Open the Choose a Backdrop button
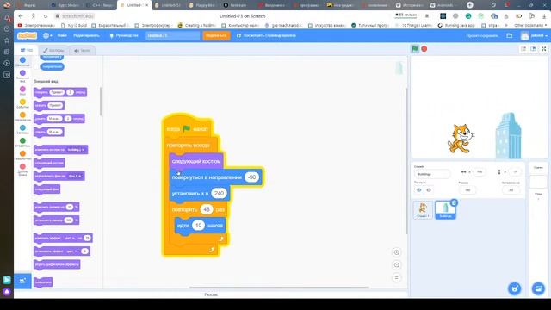Screen dimensions: 551x310 [x=538, y=288]
